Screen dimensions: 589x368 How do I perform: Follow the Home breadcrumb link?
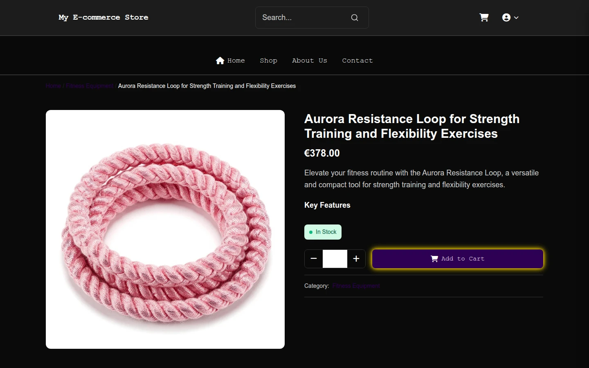coord(53,86)
